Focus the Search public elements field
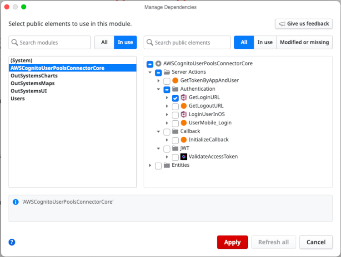 [187, 42]
